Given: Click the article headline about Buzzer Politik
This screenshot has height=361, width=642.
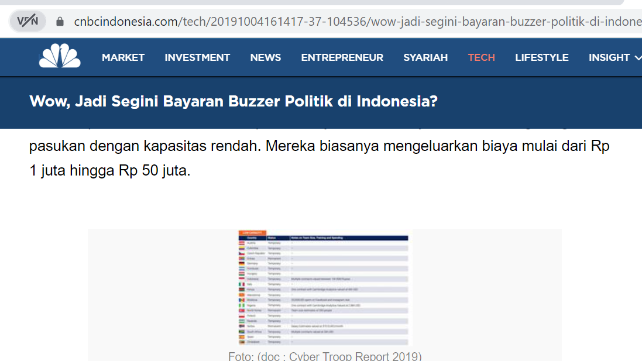Looking at the screenshot, I should (234, 102).
